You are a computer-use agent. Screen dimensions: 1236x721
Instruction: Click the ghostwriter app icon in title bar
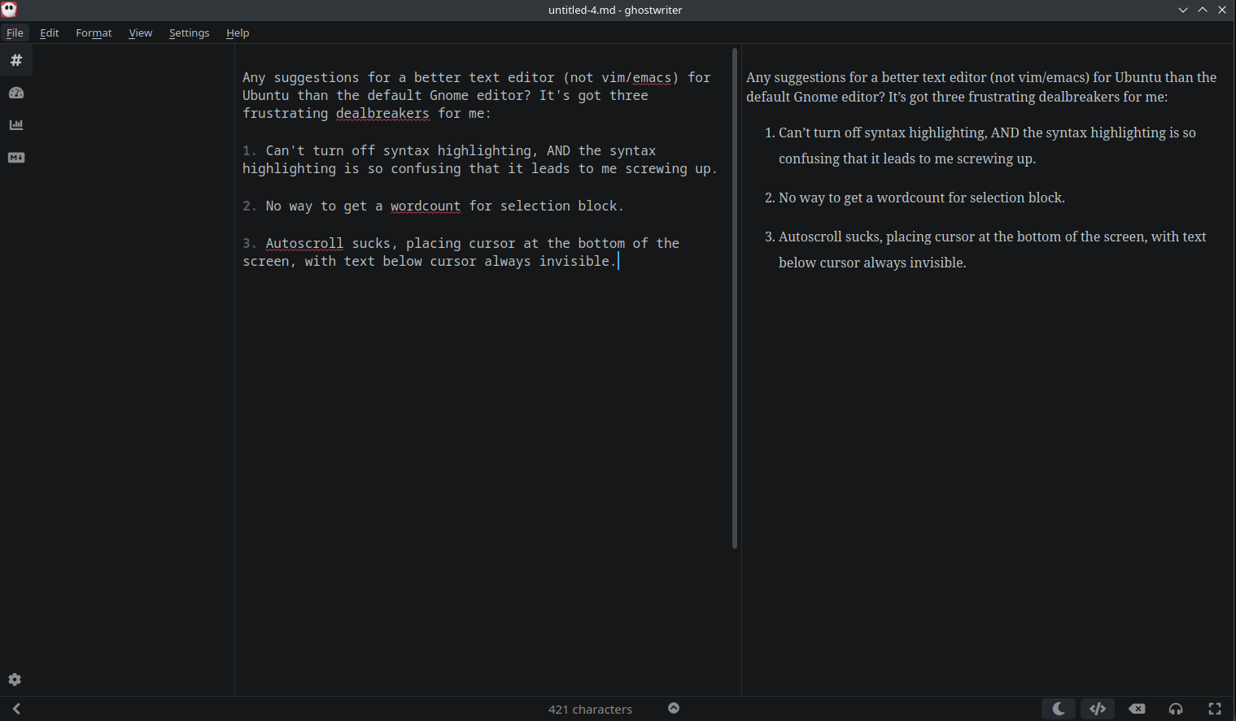(10, 10)
